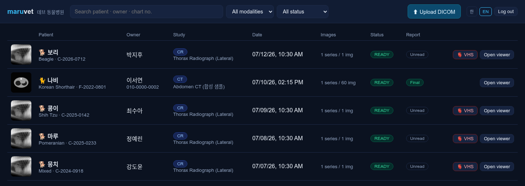Screen dimensions: 525x186
Task: Click the clinic name 데브 동물병원
Action: click(51, 12)
